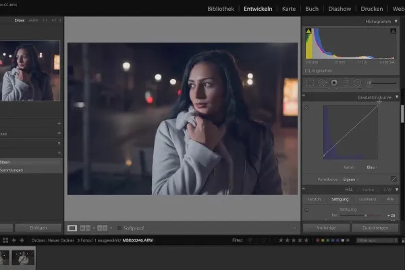Screen dimensions: 405x270
Task: Collapse the Histogramm panel
Action: (396, 22)
